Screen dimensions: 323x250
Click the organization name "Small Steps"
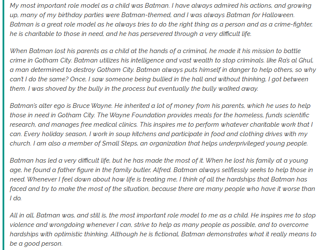pyautogui.click(x=120, y=144)
